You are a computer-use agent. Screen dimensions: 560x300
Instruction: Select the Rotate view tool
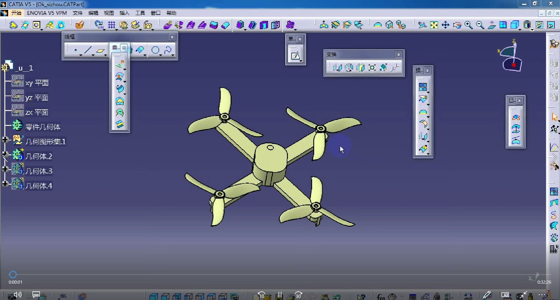(457, 25)
